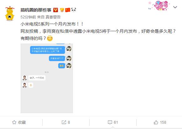Open the frog avatar profile picture
This screenshot has height=129, width=182.
pyautogui.click(x=10, y=14)
